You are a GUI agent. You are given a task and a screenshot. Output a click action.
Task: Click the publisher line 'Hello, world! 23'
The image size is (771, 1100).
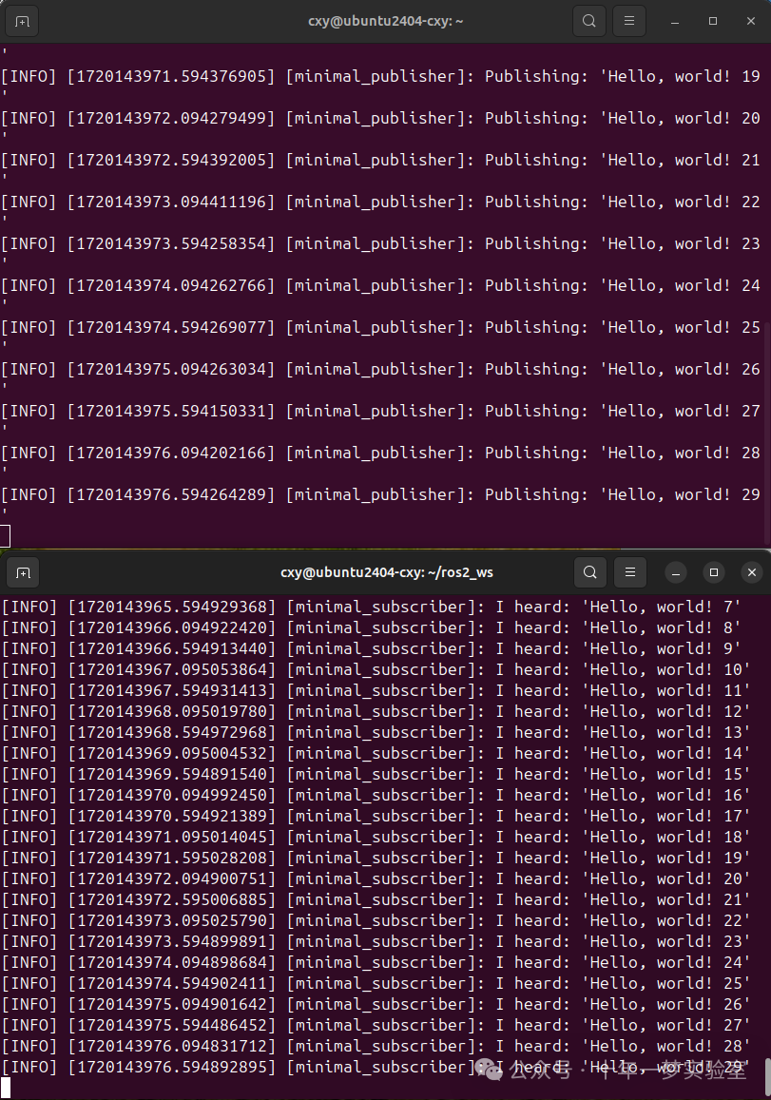[x=380, y=244]
